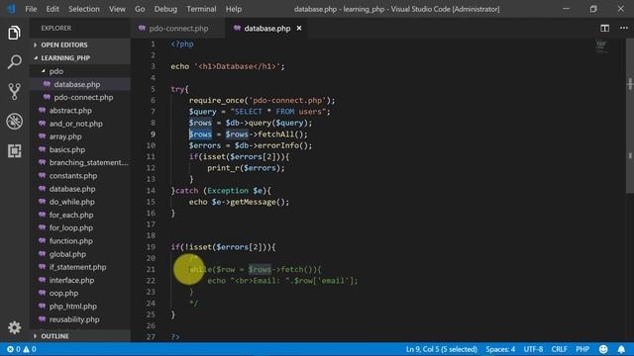Image resolution: width=634 pixels, height=356 pixels.
Task: Open the Edit menu
Action: click(x=53, y=9)
